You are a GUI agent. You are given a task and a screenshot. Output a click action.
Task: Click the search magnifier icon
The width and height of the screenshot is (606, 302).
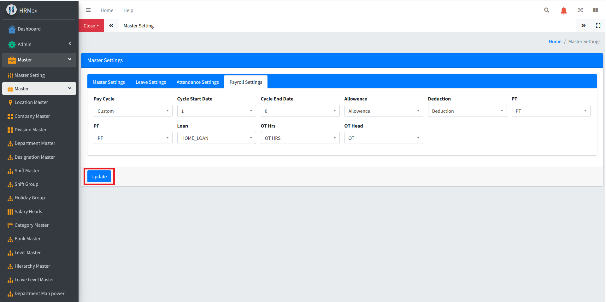(547, 10)
